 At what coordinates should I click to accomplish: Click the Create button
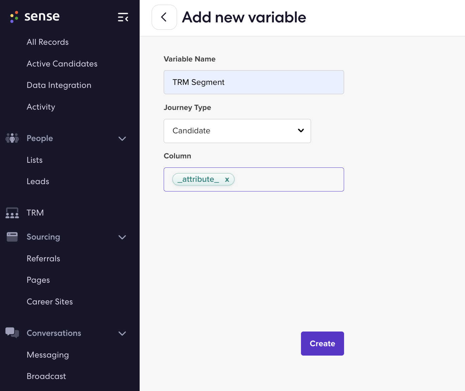tap(322, 344)
